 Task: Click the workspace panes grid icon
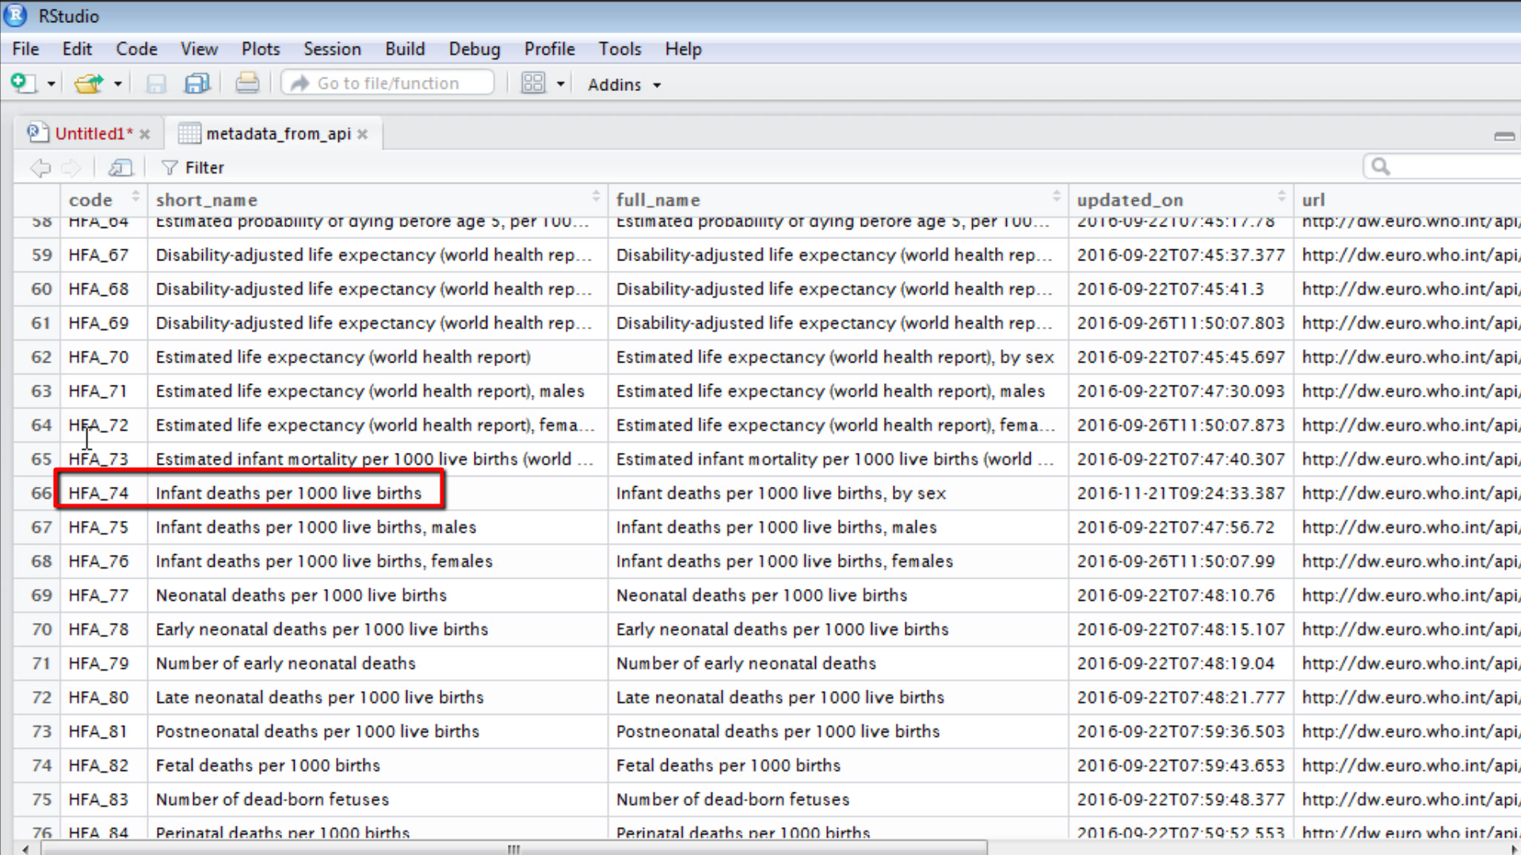(x=533, y=83)
